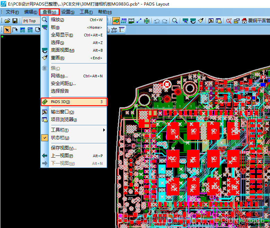The width and height of the screenshot is (270, 228).
Task: Click the list options icon beside DXF
Action: click(x=122, y=30)
